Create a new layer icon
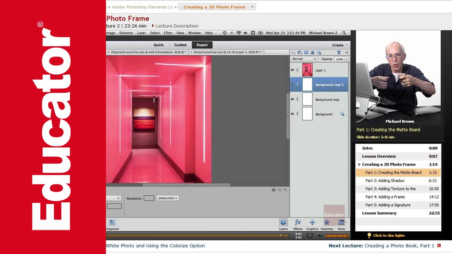 (293, 52)
